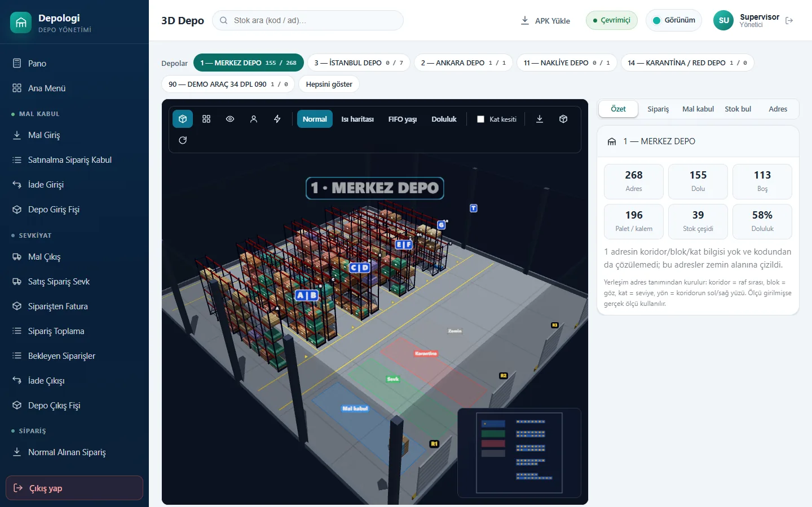Click the refresh icon in 3D toolbar
Screen dimensions: 812x507
(183, 140)
